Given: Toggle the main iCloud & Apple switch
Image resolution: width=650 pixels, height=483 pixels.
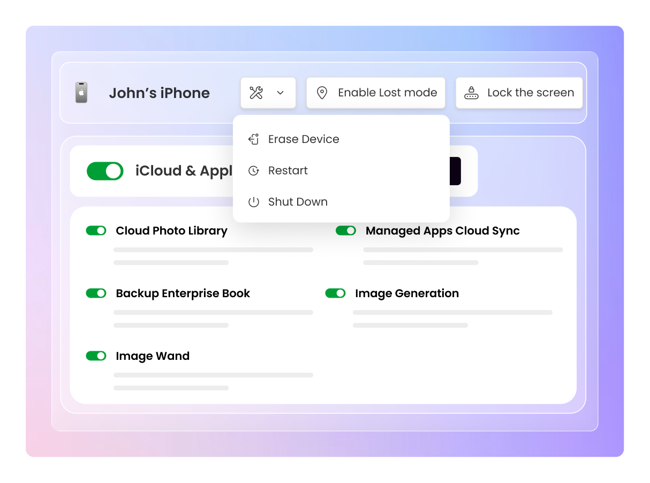Looking at the screenshot, I should [x=105, y=171].
